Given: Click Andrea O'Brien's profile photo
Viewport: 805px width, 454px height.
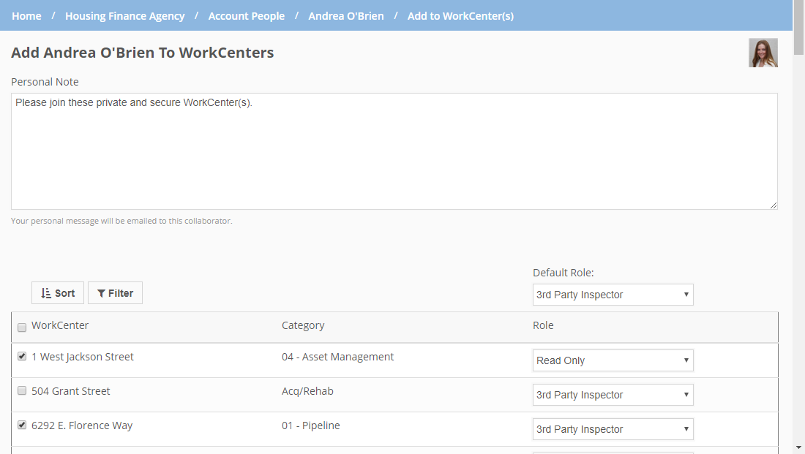Looking at the screenshot, I should point(763,53).
